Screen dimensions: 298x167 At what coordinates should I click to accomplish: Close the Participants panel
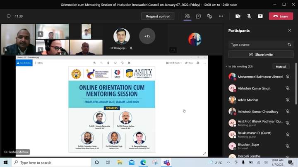(289, 30)
